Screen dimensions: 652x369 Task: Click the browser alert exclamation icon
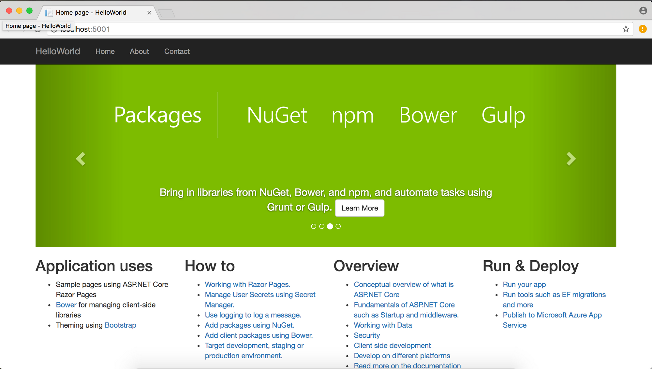[x=643, y=29]
